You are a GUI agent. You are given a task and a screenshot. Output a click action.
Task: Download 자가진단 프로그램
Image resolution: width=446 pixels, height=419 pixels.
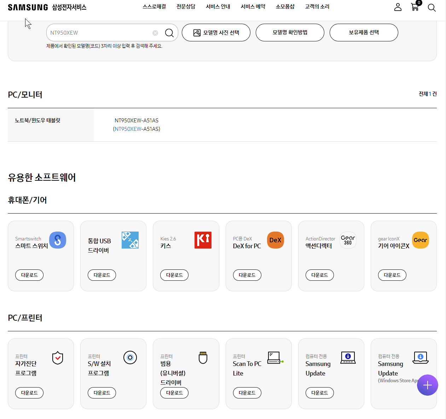(29, 393)
